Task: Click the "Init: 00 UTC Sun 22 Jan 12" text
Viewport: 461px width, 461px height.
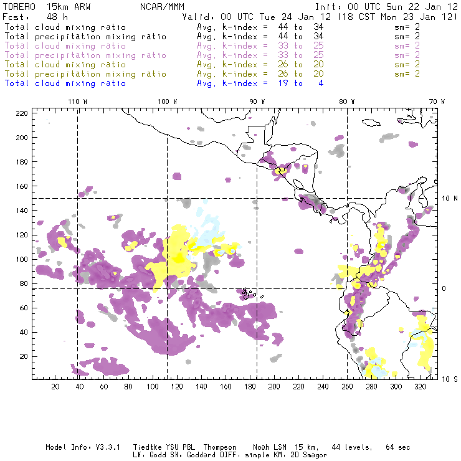Action: [x=386, y=7]
